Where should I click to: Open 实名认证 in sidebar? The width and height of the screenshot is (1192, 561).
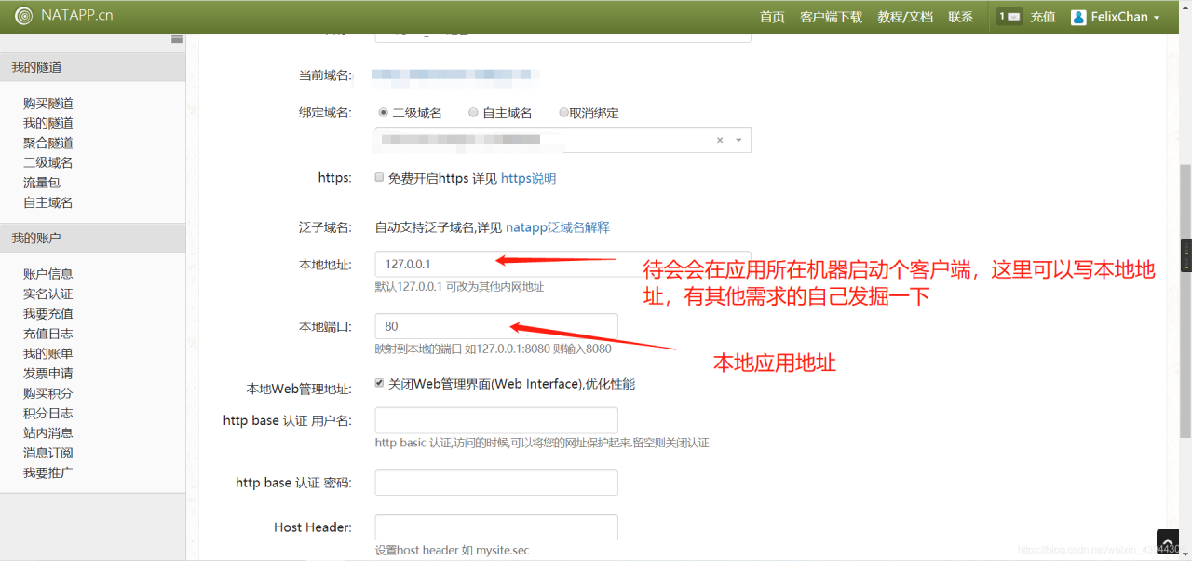coord(48,294)
